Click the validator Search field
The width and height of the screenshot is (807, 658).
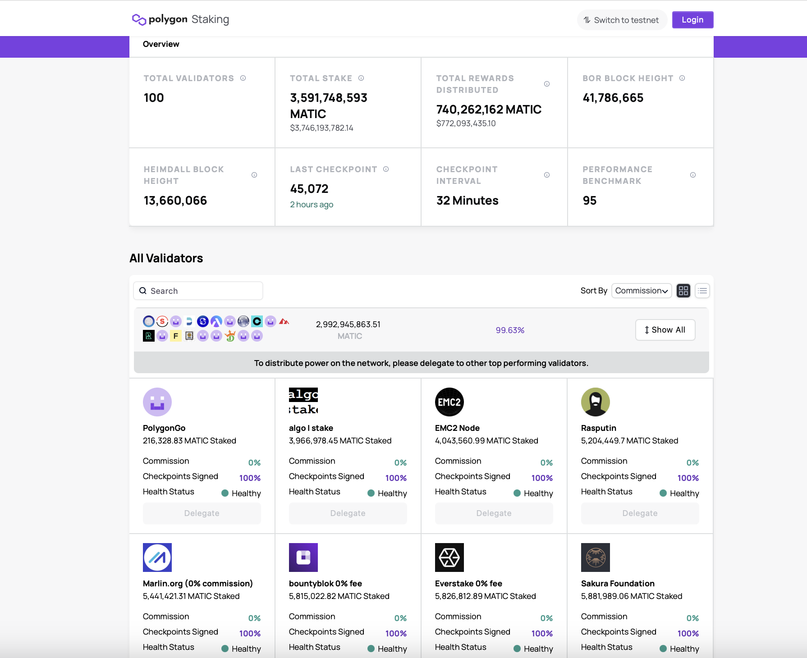click(x=198, y=291)
